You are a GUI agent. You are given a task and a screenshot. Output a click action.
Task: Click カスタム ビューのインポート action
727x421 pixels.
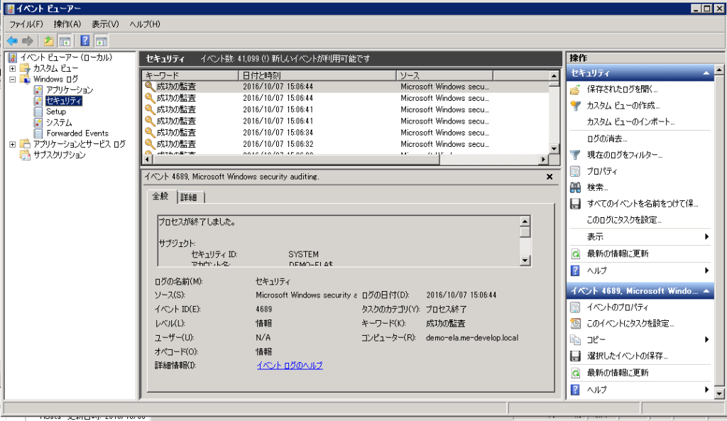pos(630,122)
